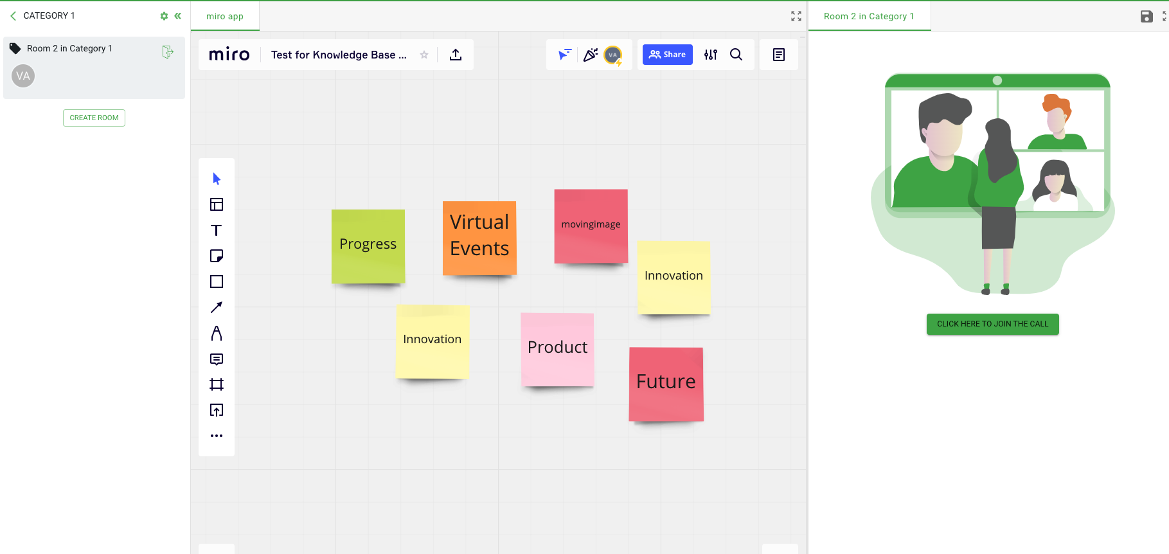This screenshot has width=1169, height=554.
Task: Export the board with upload icon
Action: tap(456, 55)
